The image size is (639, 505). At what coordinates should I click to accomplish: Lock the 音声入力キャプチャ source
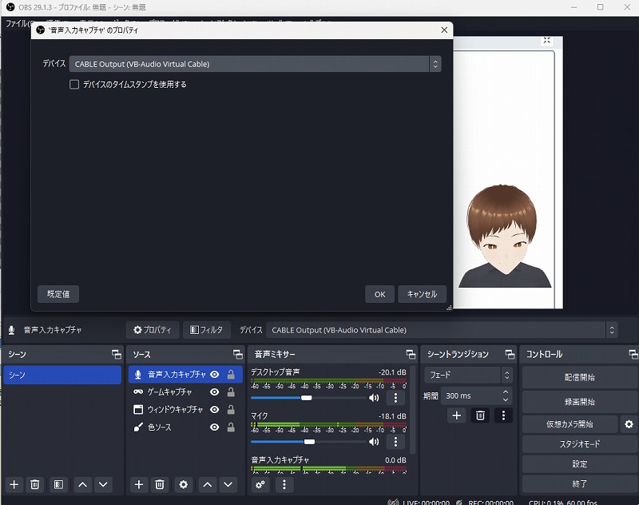231,375
